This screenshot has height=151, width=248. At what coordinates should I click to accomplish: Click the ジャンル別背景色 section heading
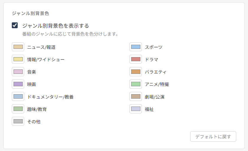point(30,13)
